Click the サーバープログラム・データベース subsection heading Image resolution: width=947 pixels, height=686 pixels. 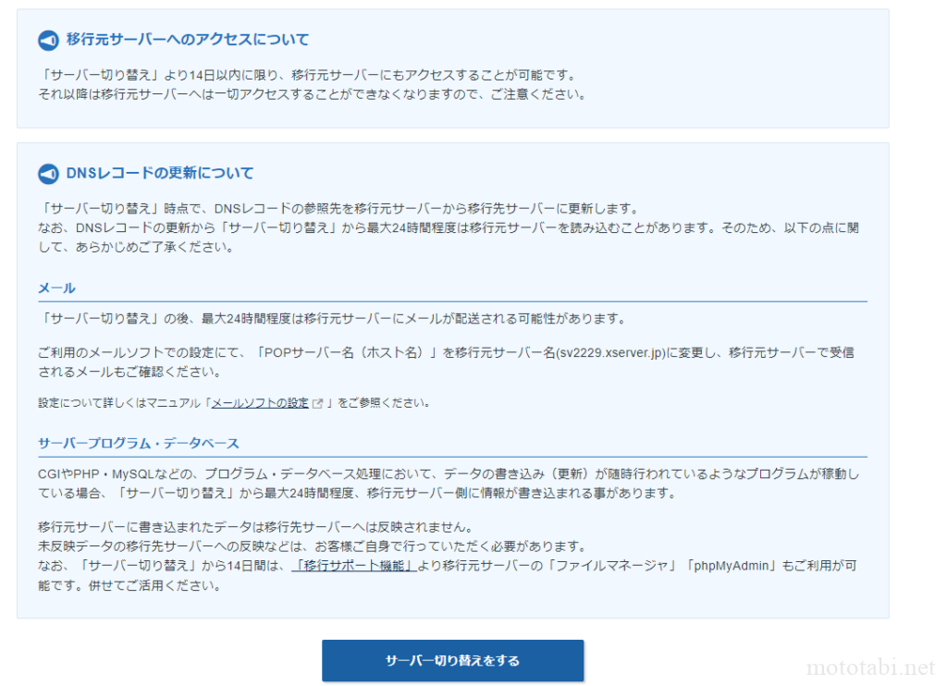(x=139, y=443)
